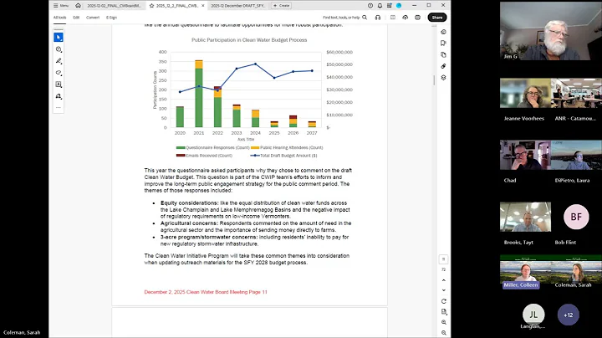This screenshot has width=602, height=338.
Task: Click the read aloud headphones icon
Action: tap(378, 18)
